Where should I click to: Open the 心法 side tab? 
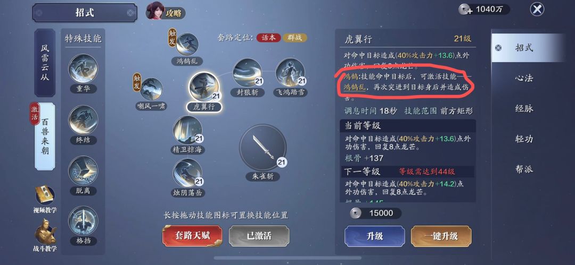[x=524, y=78]
